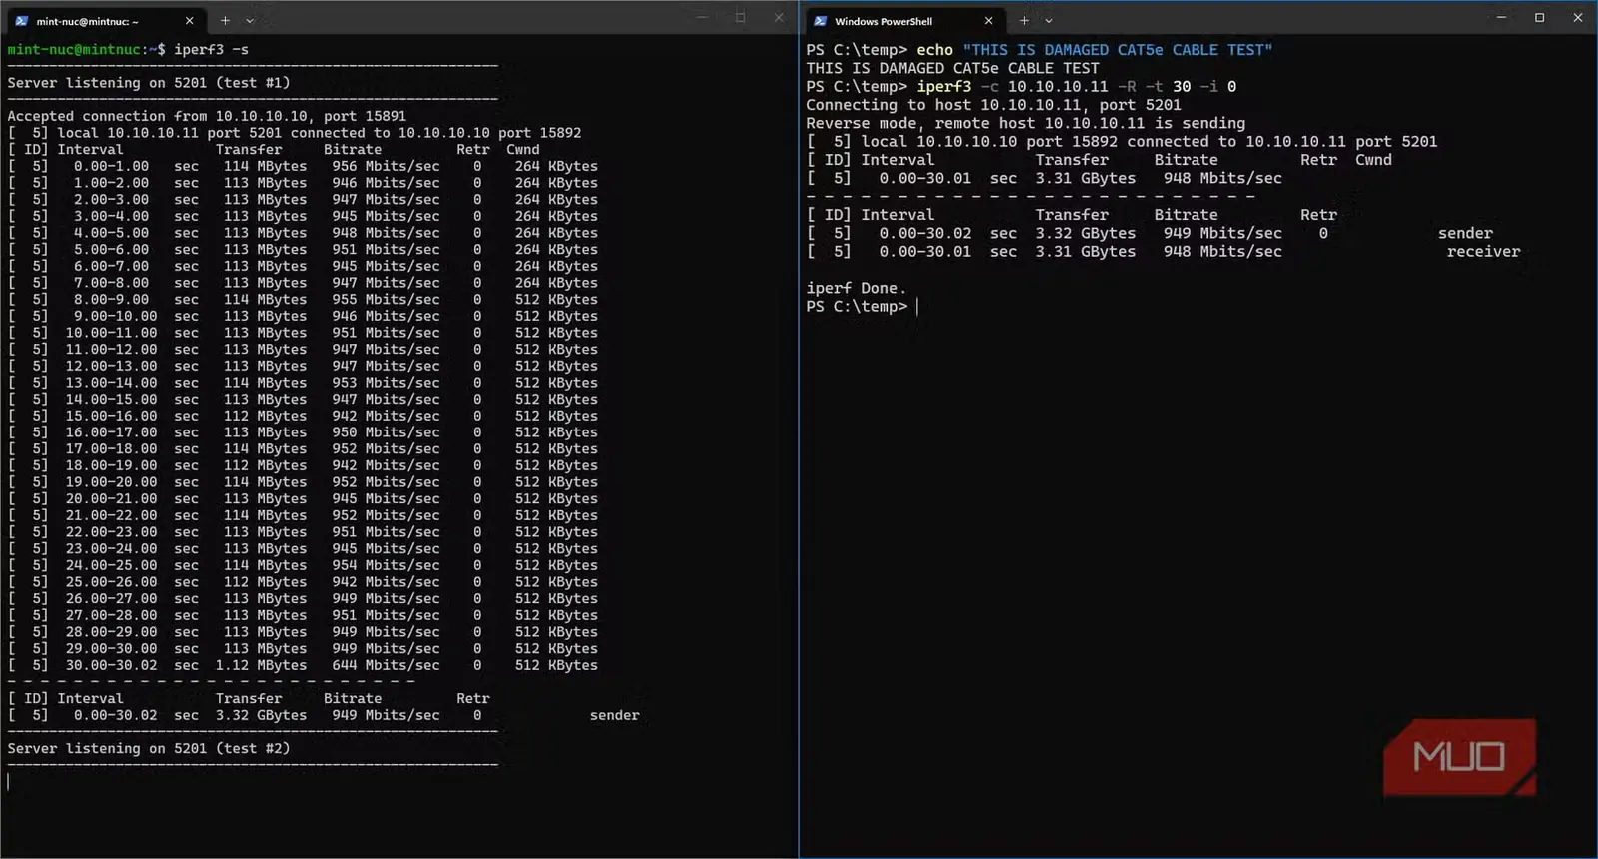Image resolution: width=1598 pixels, height=859 pixels.
Task: Click 'Bitrate' header in PowerShell summary table
Action: (x=1186, y=215)
